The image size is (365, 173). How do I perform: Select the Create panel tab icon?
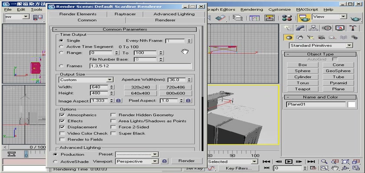[288, 28]
